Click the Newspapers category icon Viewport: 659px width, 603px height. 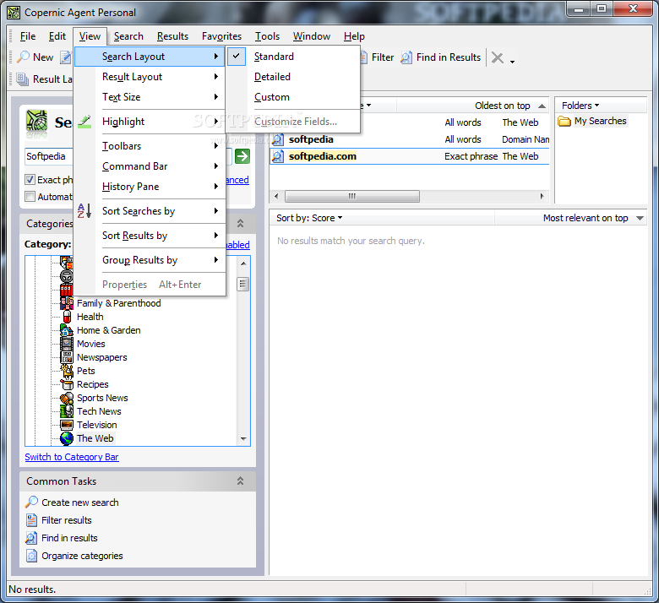(67, 357)
